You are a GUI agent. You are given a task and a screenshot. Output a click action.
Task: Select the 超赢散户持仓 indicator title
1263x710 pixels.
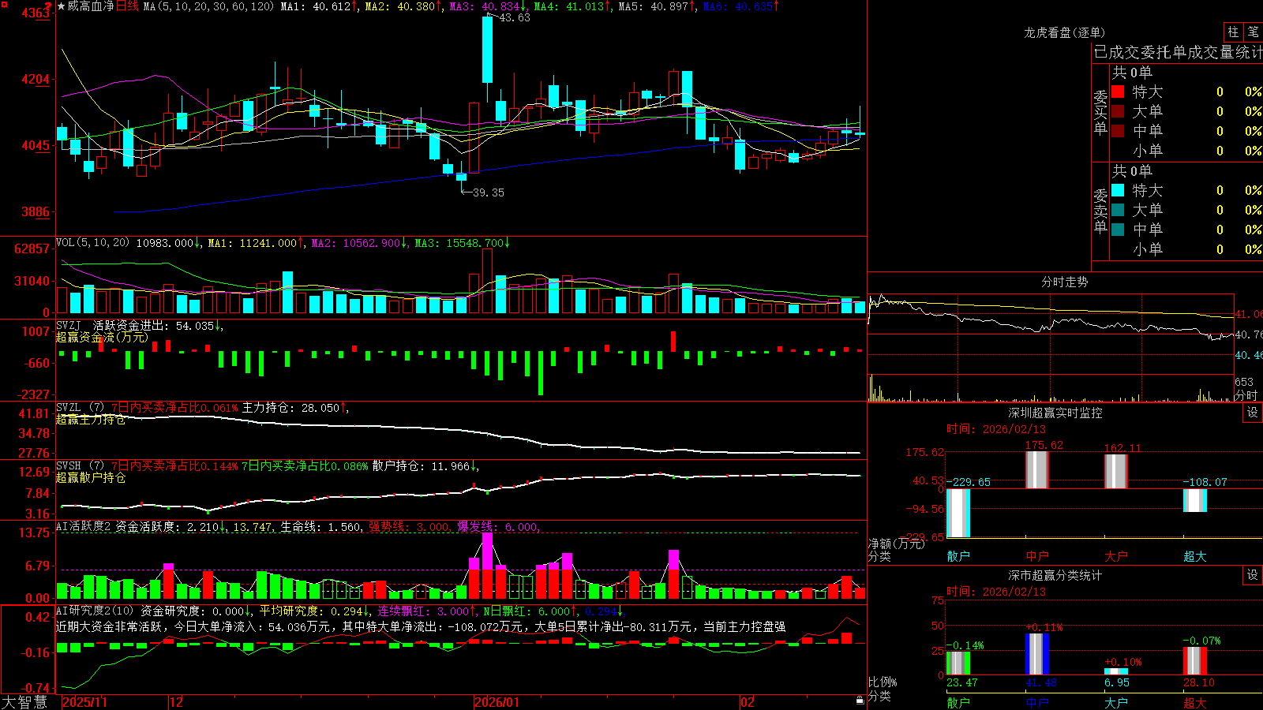pos(91,477)
